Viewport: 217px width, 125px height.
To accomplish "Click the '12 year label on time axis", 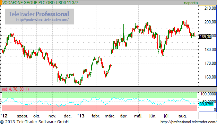I will [4, 116].
